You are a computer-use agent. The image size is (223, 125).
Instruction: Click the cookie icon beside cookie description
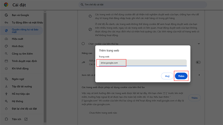pos(90,16)
